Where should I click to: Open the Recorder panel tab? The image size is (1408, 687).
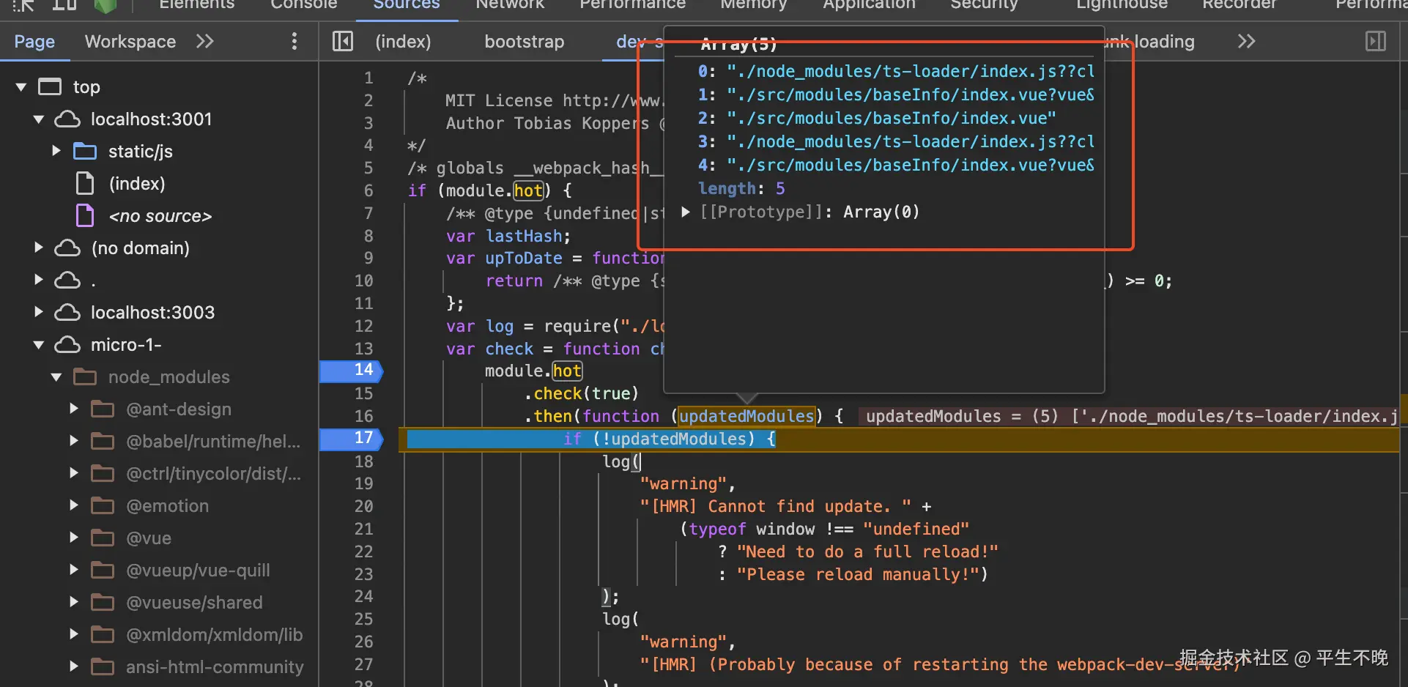pyautogui.click(x=1240, y=4)
